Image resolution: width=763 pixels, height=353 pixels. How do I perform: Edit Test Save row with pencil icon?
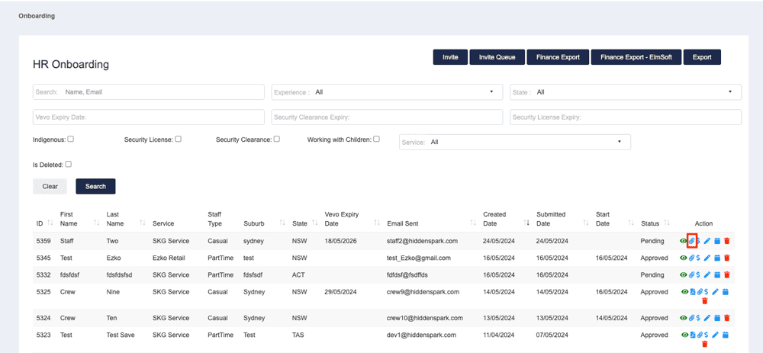716,335
